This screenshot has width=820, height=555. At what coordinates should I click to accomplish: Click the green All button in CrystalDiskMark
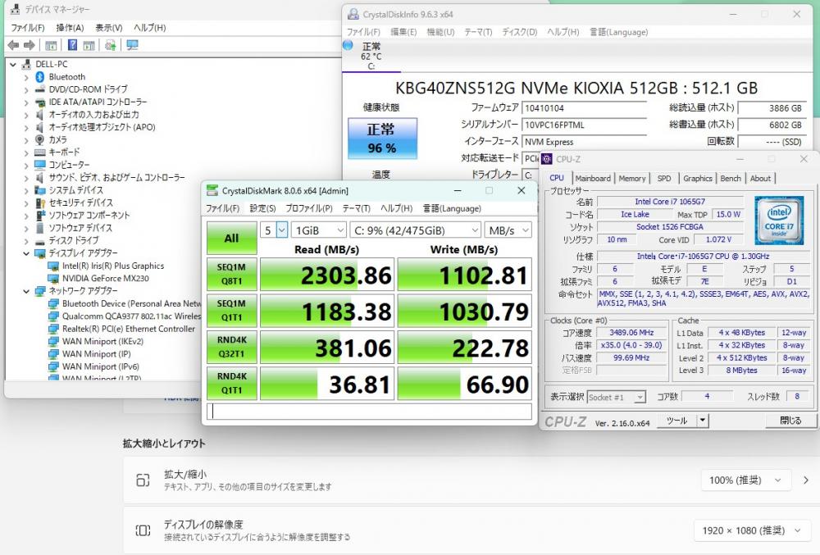(232, 239)
